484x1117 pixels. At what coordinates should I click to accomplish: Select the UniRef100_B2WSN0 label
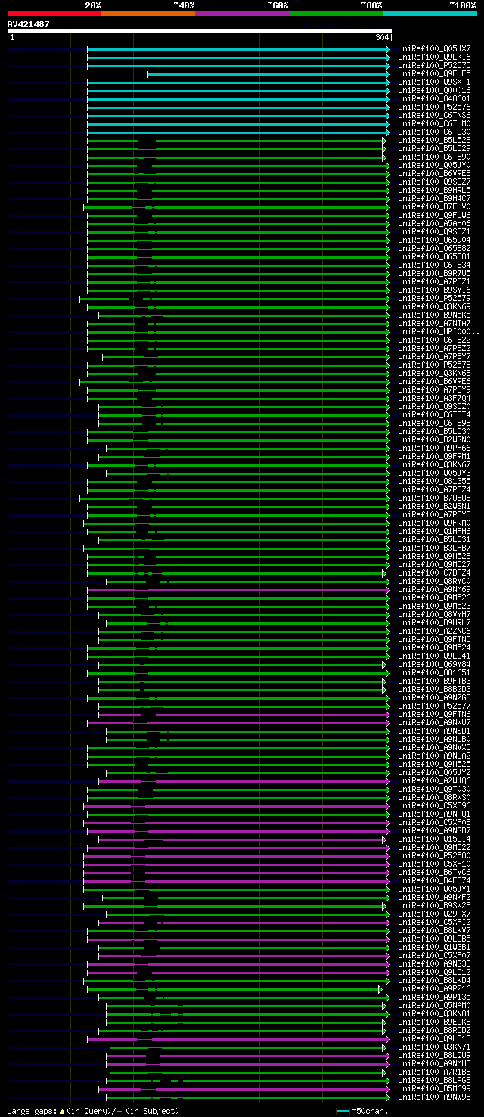(x=434, y=440)
